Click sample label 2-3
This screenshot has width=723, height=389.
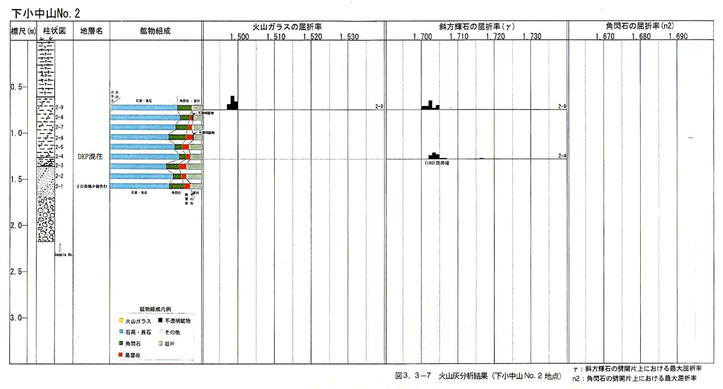(x=60, y=165)
